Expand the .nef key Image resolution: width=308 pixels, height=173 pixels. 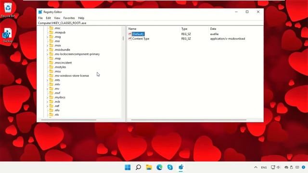tap(47, 106)
